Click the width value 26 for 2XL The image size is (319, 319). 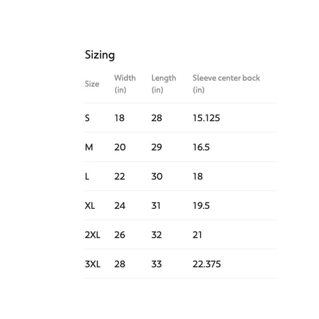[x=120, y=235]
